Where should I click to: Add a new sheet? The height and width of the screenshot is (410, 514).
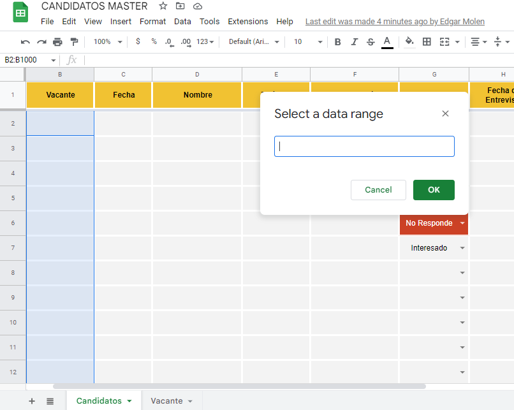(x=32, y=401)
